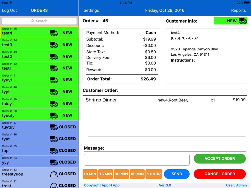
Task: Click the search magnifier icon
Action: point(33,21)
